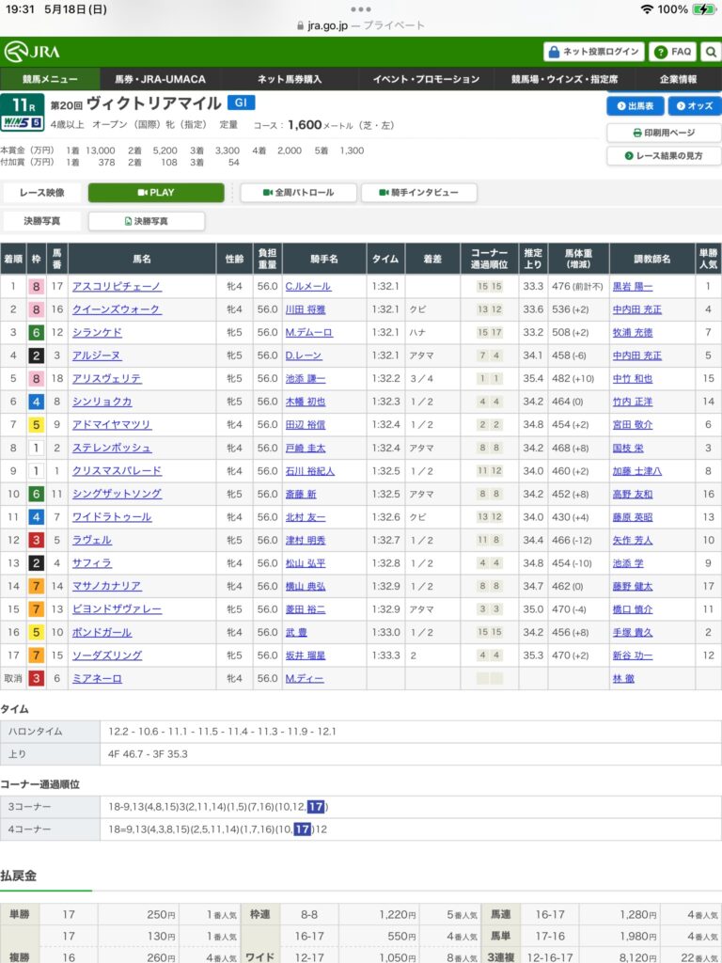Click the GI grade badge
Image resolution: width=722 pixels, height=963 pixels.
242,103
